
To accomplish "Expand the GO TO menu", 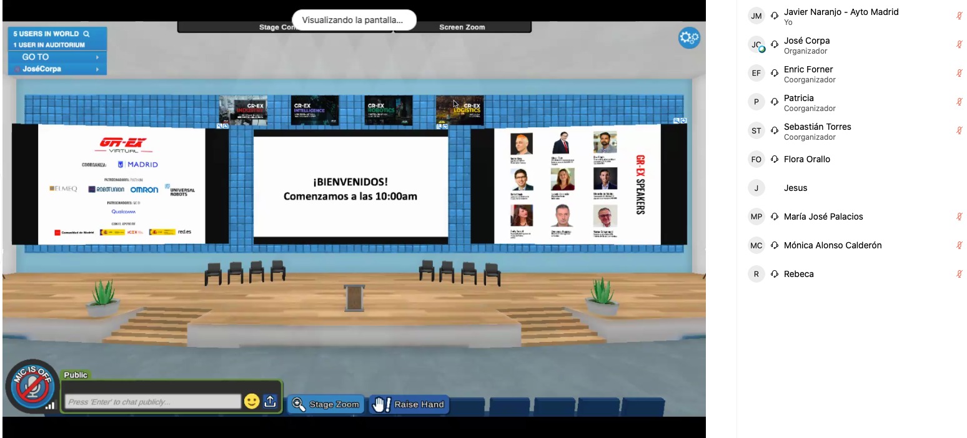I will tap(57, 57).
